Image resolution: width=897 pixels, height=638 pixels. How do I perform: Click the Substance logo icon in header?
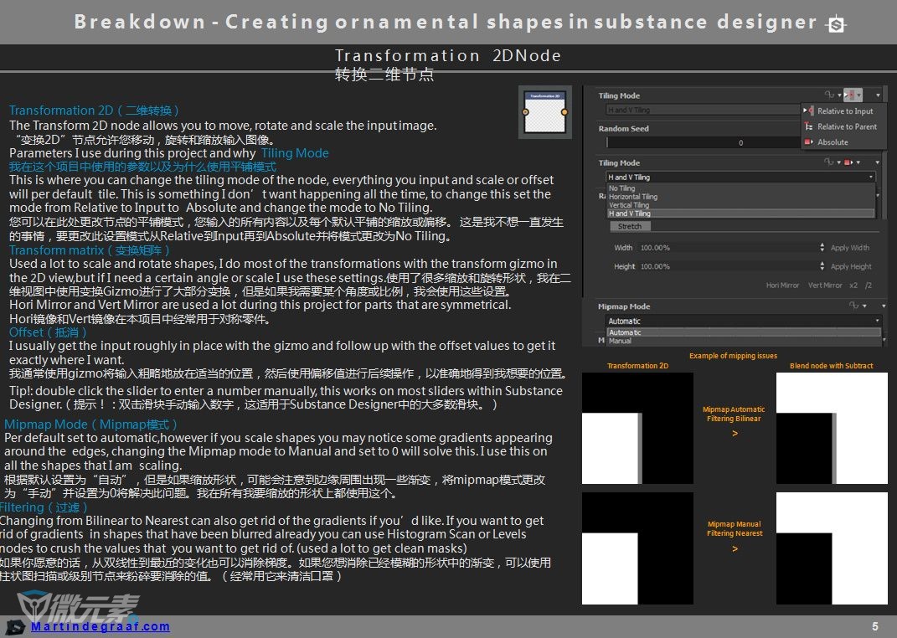click(x=837, y=24)
